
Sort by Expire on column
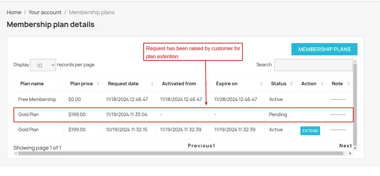click(x=227, y=84)
